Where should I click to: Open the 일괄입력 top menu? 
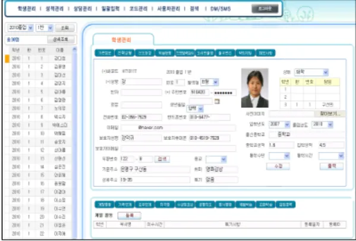pos(111,9)
